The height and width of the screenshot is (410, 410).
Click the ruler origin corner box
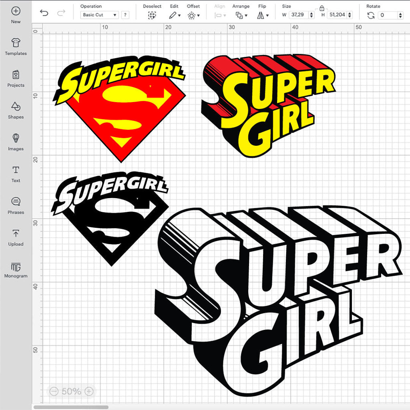[37, 29]
